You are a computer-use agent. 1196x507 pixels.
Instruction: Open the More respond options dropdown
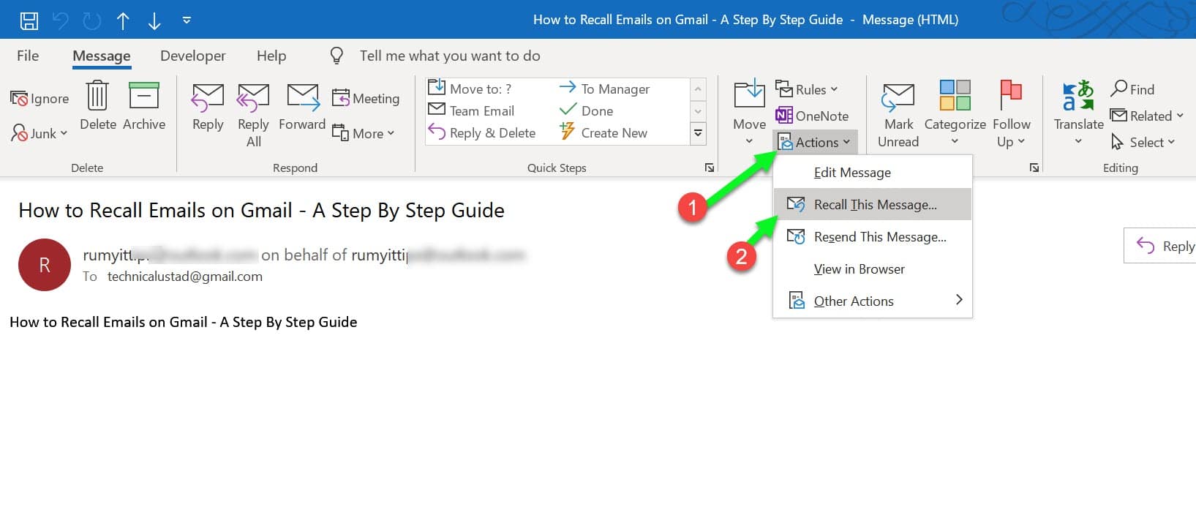click(363, 133)
